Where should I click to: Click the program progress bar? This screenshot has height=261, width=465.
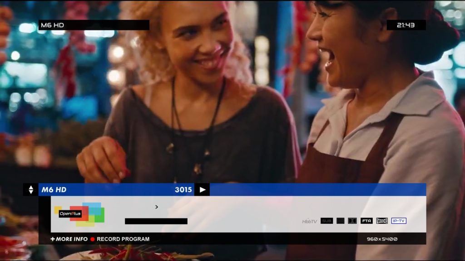156,222
